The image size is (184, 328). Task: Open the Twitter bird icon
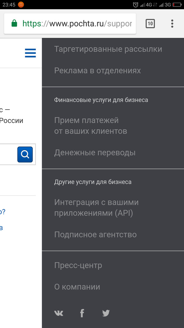click(106, 313)
